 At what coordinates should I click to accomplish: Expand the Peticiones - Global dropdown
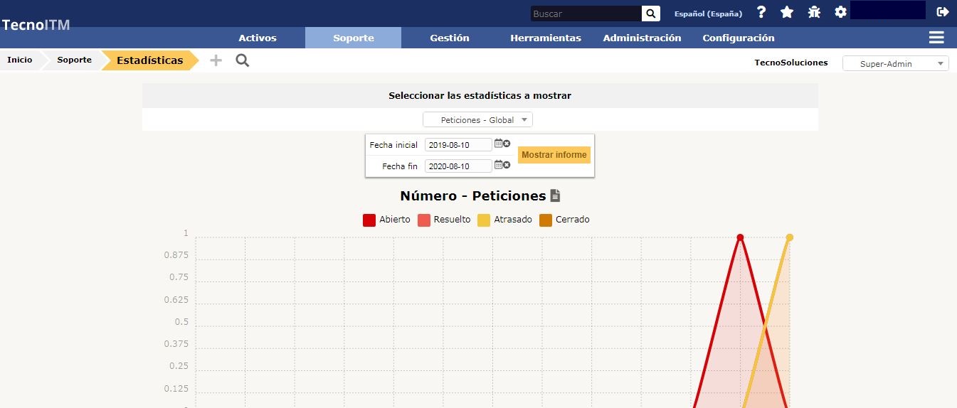pos(477,120)
